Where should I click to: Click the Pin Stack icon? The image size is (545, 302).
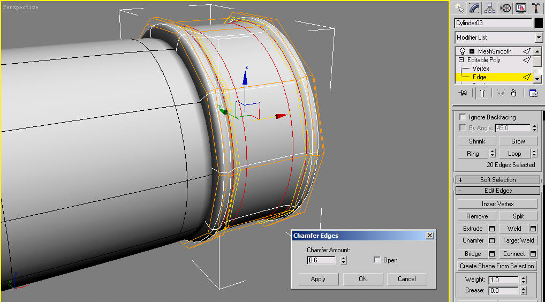click(463, 93)
